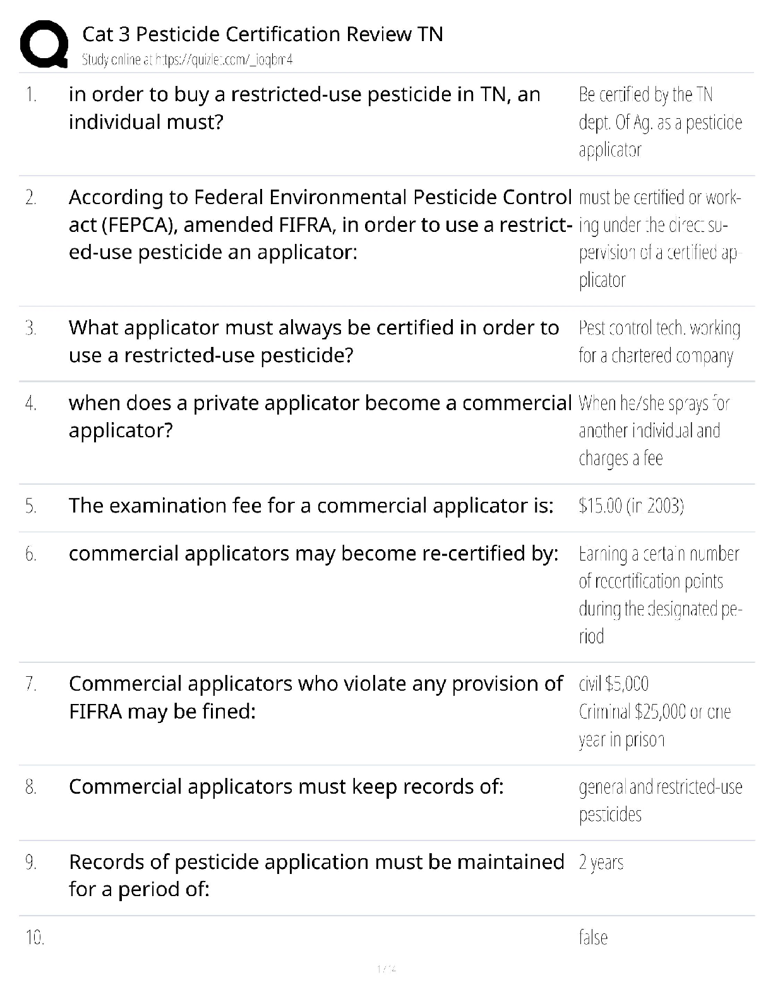Click the answer 'false' for item 10
This screenshot has height=1001, width=773.
pyautogui.click(x=593, y=937)
